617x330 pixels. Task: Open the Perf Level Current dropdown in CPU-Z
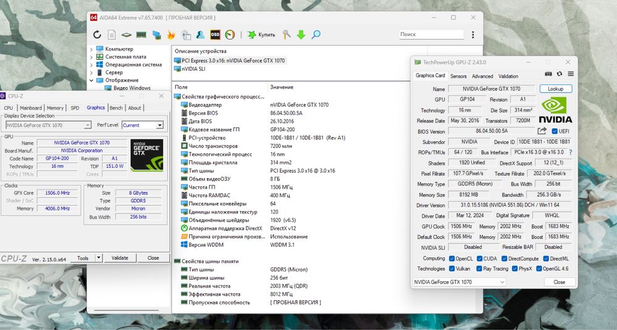(159, 125)
